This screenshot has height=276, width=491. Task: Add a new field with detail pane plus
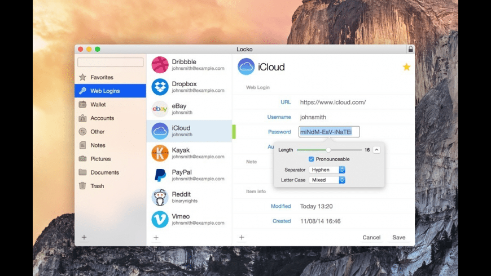242,237
